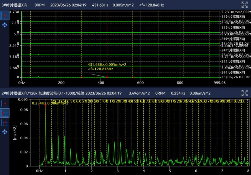Click the 2#叶片摆振X向 channel label
The image size is (251, 175).
(x=233, y=50)
